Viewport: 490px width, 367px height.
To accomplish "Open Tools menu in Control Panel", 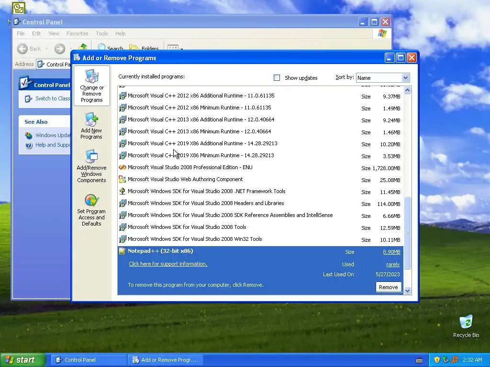I will pos(101,33).
